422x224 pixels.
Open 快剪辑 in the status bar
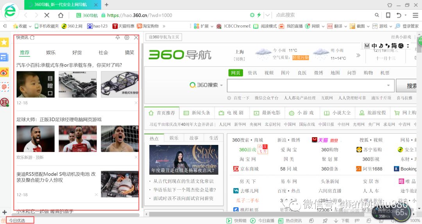pos(236,221)
